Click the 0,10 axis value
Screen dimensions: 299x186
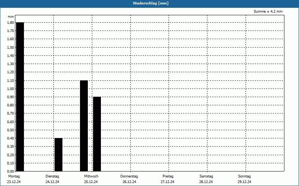pos(10,163)
